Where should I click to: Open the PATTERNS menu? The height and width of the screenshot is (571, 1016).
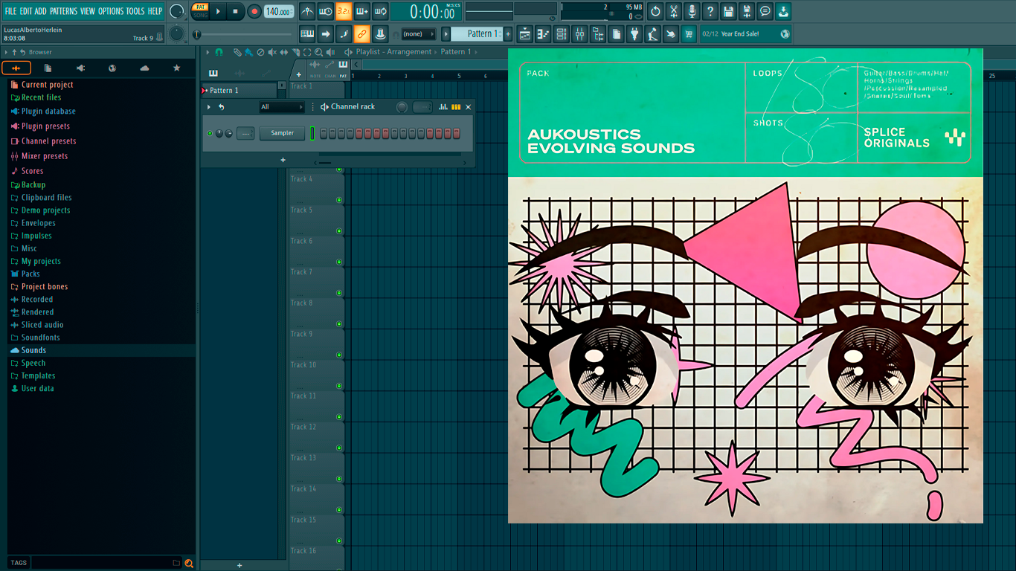click(63, 11)
